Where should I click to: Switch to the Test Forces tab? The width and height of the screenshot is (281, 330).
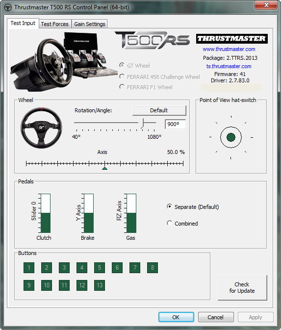click(55, 24)
